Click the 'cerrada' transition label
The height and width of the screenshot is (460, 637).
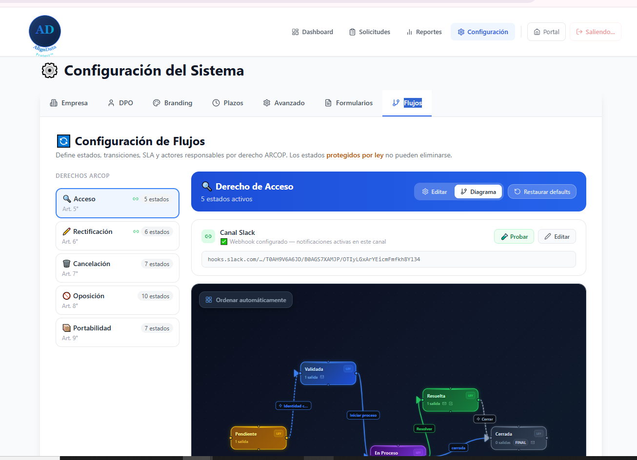[458, 447]
